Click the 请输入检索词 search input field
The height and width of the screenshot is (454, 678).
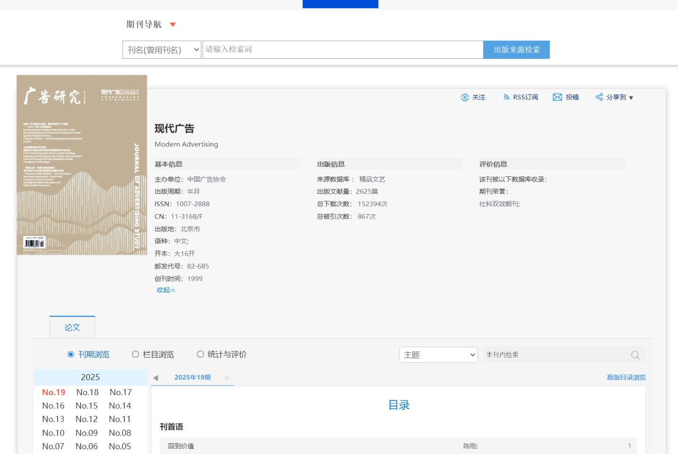343,50
